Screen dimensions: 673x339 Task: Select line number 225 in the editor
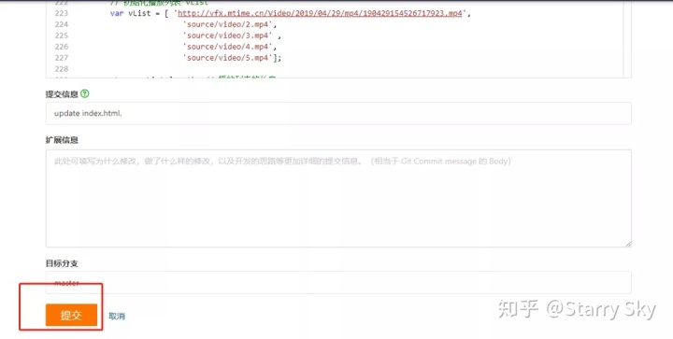[x=62, y=35]
